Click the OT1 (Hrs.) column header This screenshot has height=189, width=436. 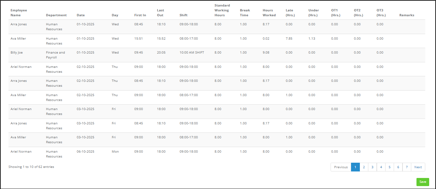pyautogui.click(x=336, y=13)
